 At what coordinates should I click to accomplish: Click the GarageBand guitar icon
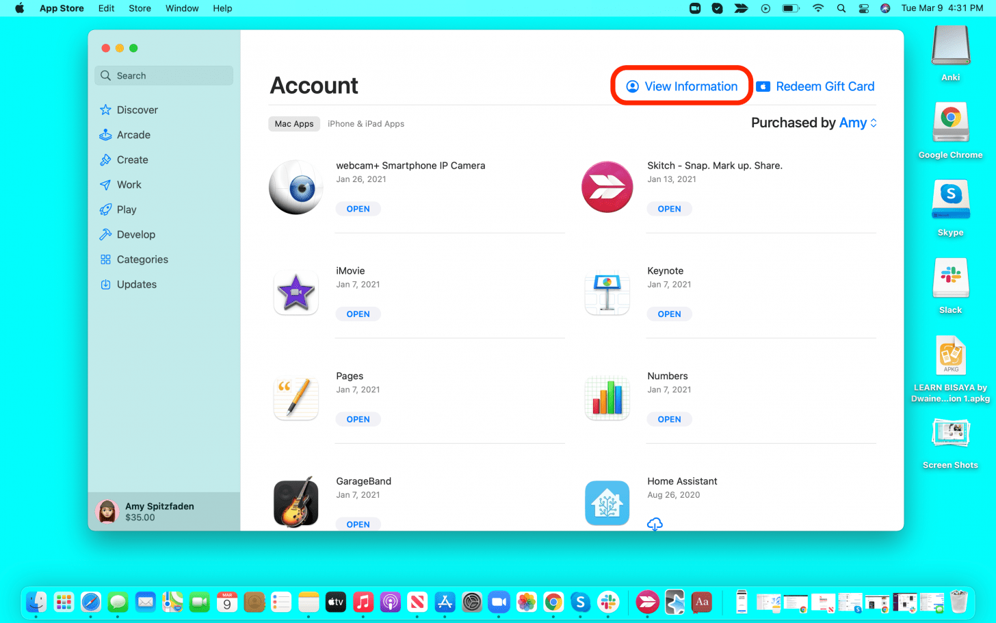point(296,503)
